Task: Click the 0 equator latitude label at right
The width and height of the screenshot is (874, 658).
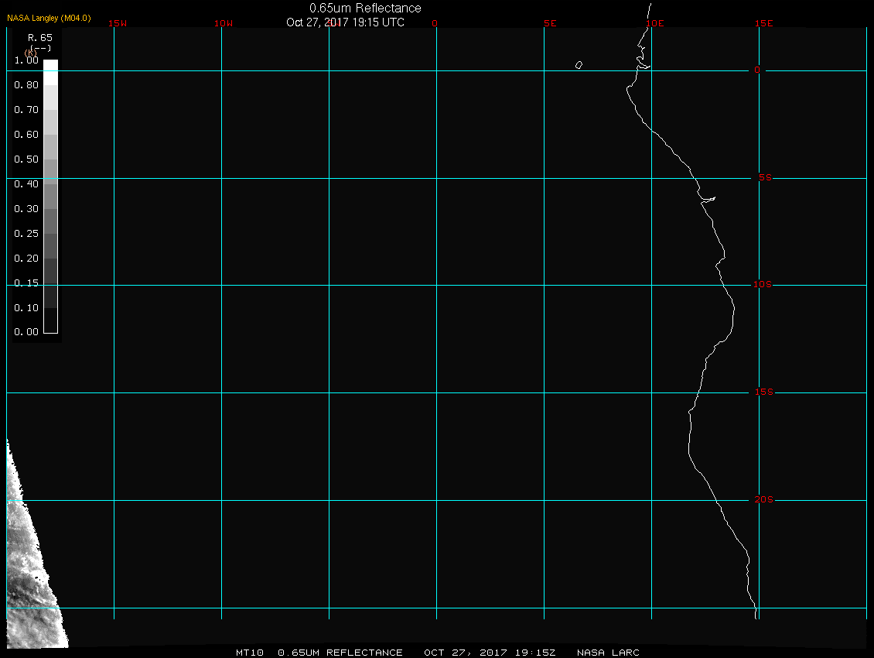Action: pyautogui.click(x=757, y=70)
